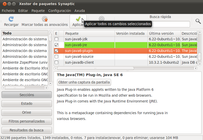The height and width of the screenshot is (140, 203).
Task: Open the Paquete menu
Action: 38,11
